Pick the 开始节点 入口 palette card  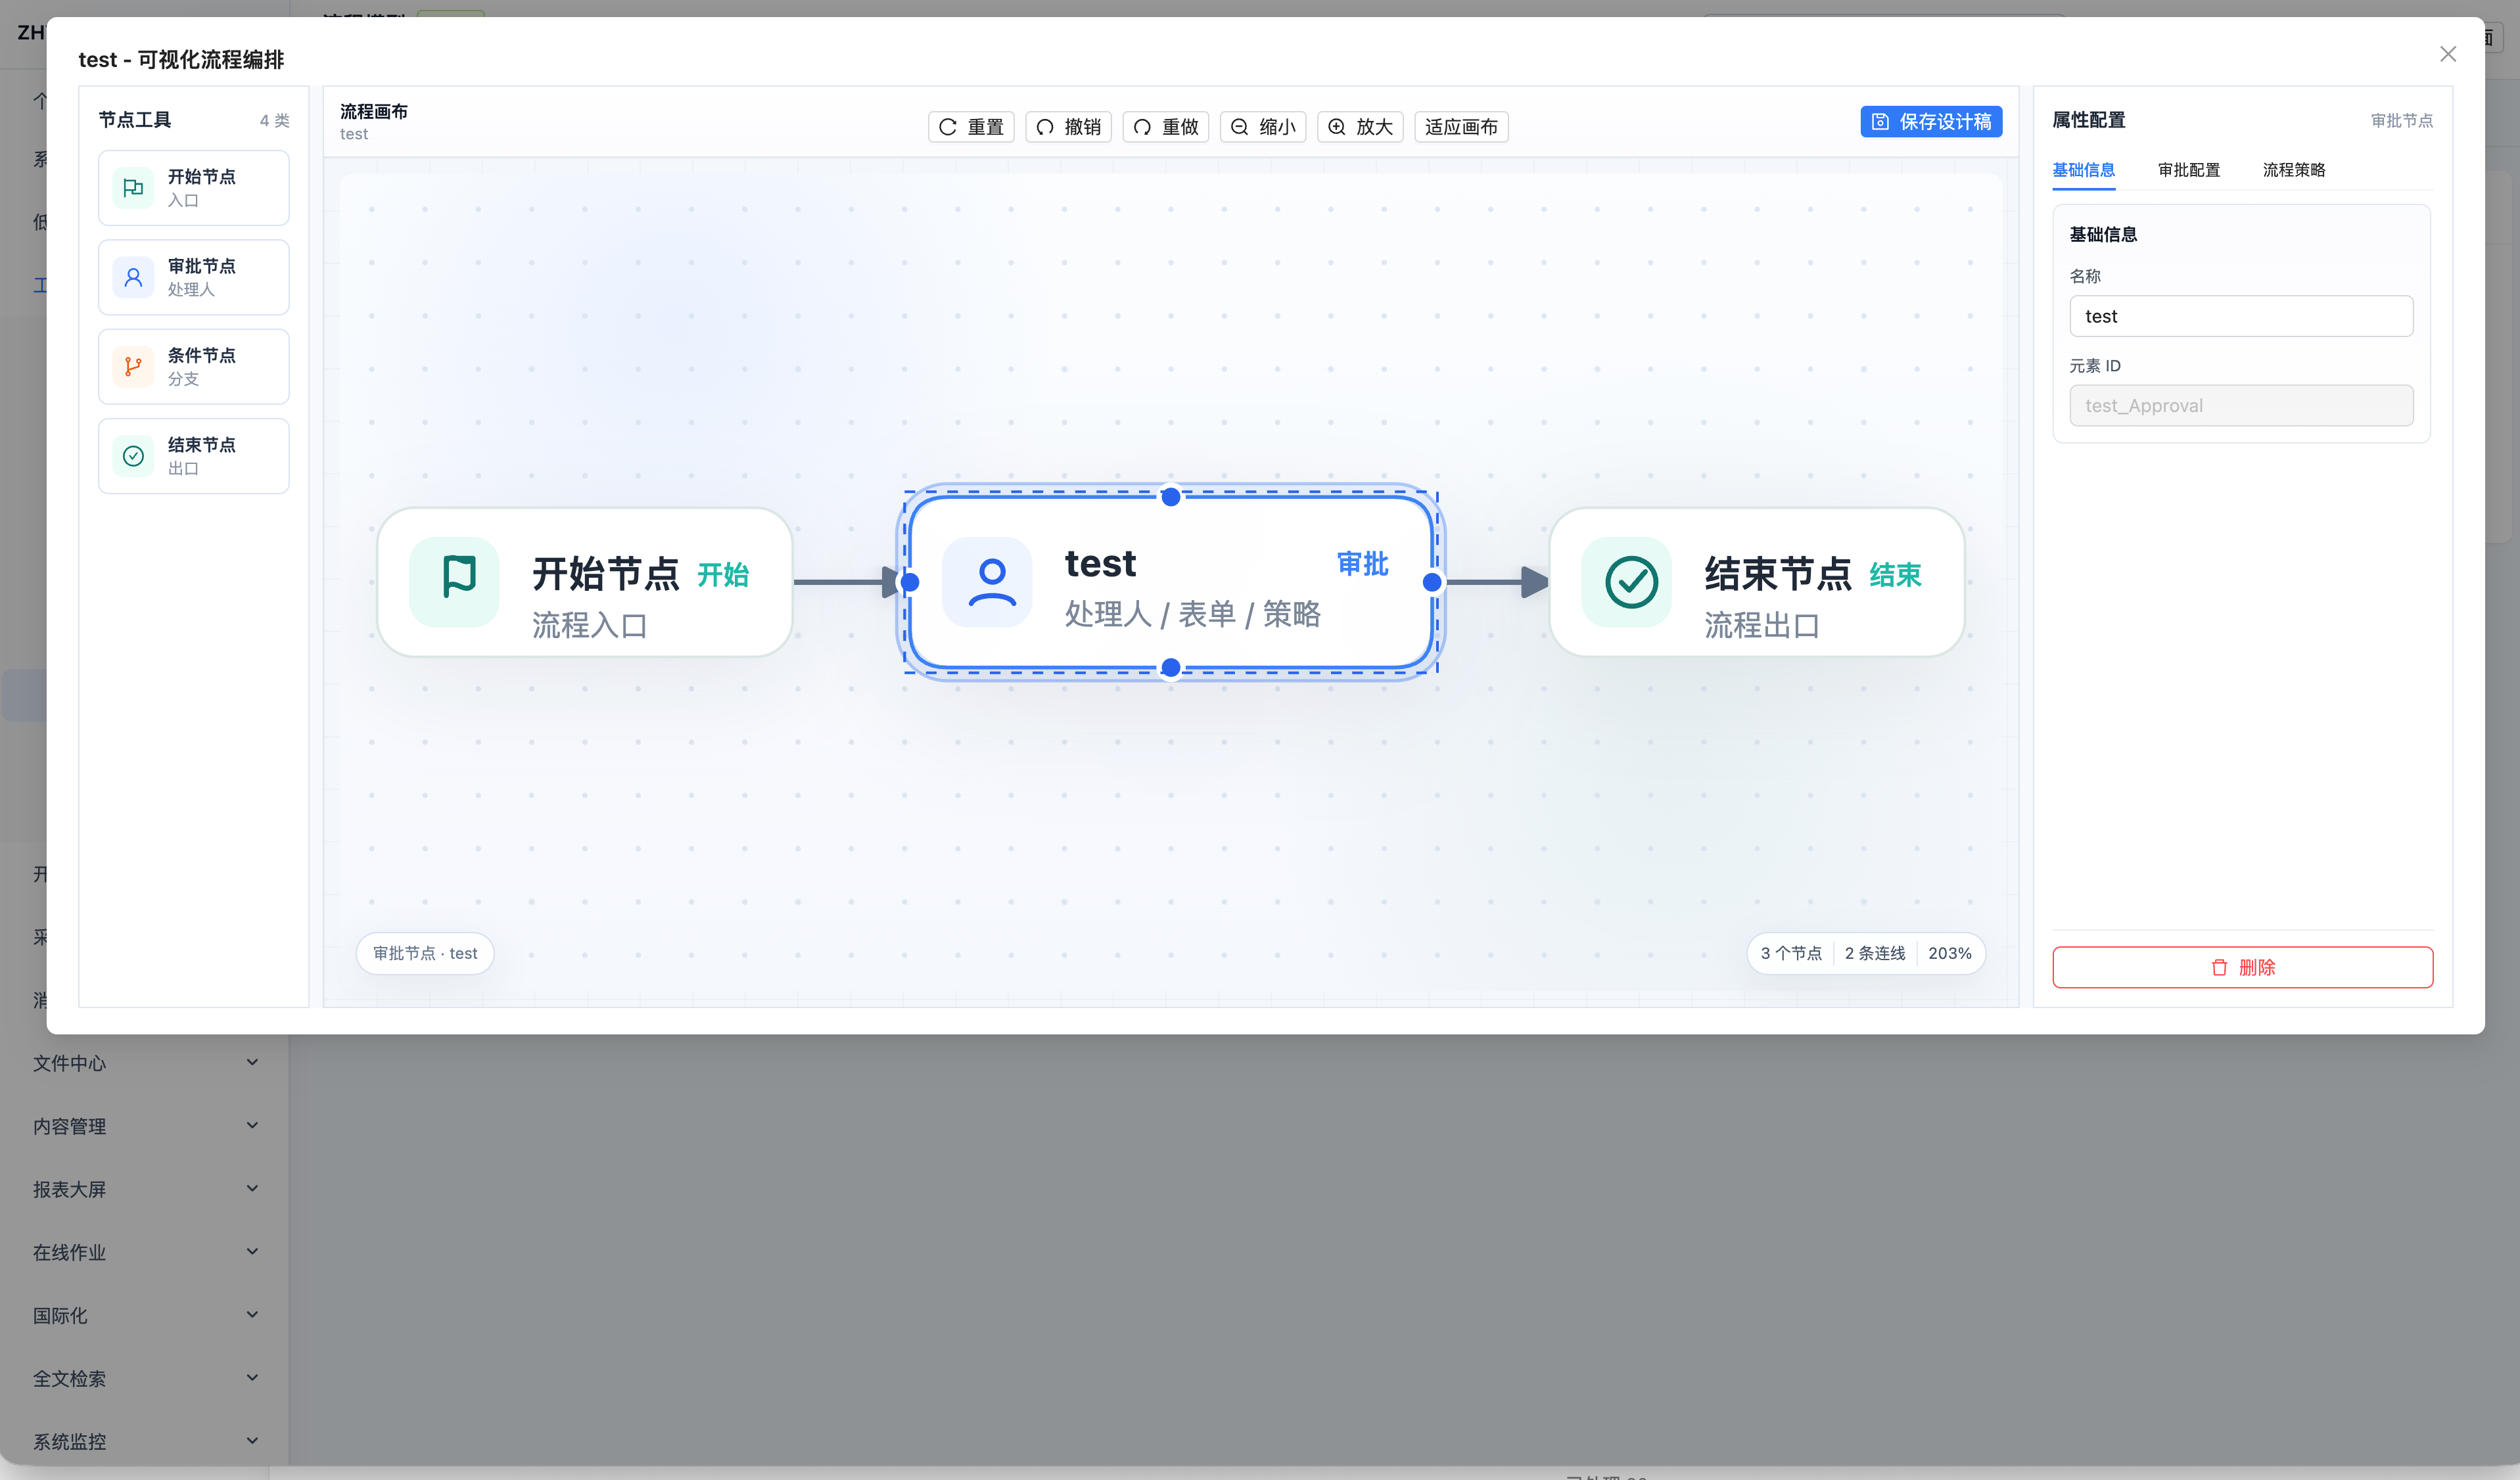pos(194,188)
